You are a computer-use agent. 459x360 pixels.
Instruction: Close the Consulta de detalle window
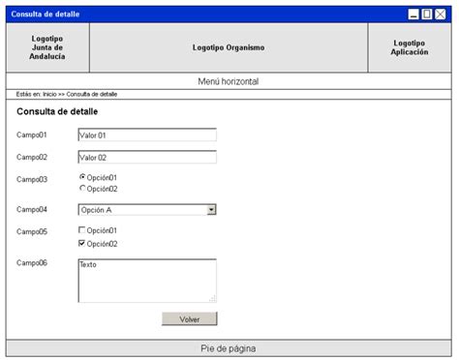(x=441, y=15)
